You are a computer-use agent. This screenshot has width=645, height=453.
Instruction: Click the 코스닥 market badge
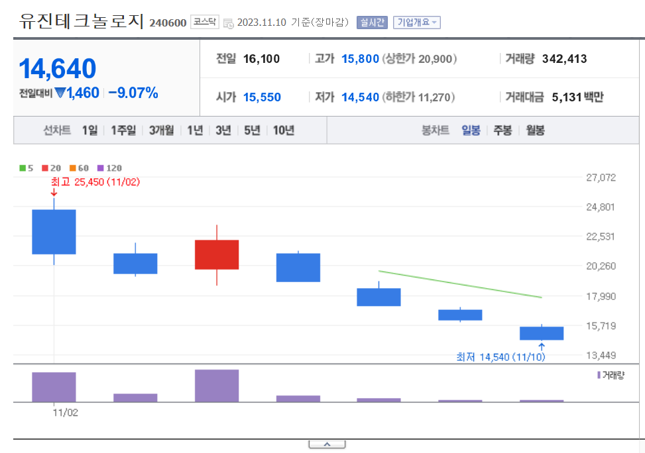tap(204, 22)
